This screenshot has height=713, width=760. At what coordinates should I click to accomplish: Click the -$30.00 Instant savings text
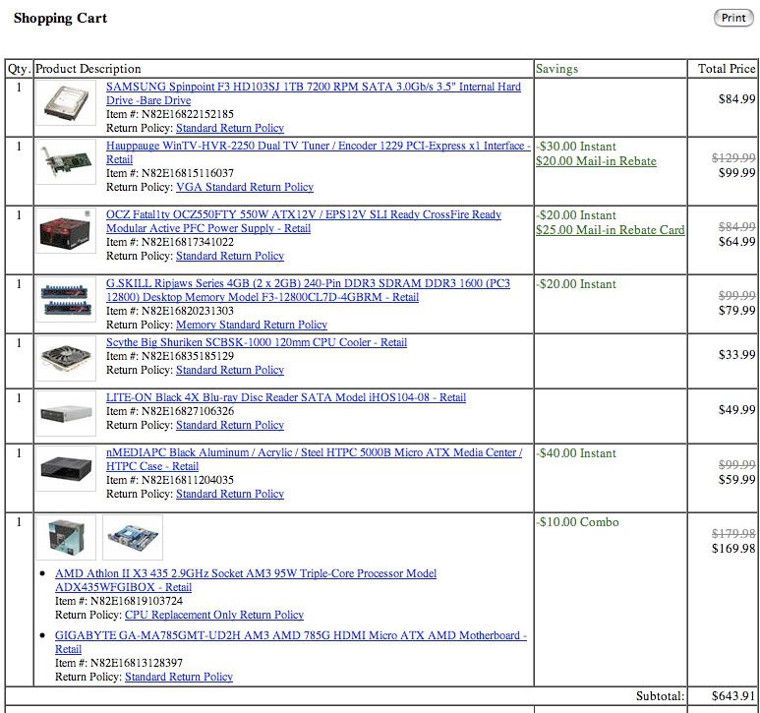576,147
